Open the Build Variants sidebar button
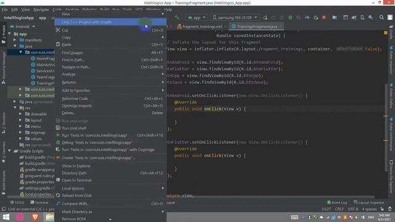Image resolution: width=395 pixels, height=222 pixels. coord(4,183)
